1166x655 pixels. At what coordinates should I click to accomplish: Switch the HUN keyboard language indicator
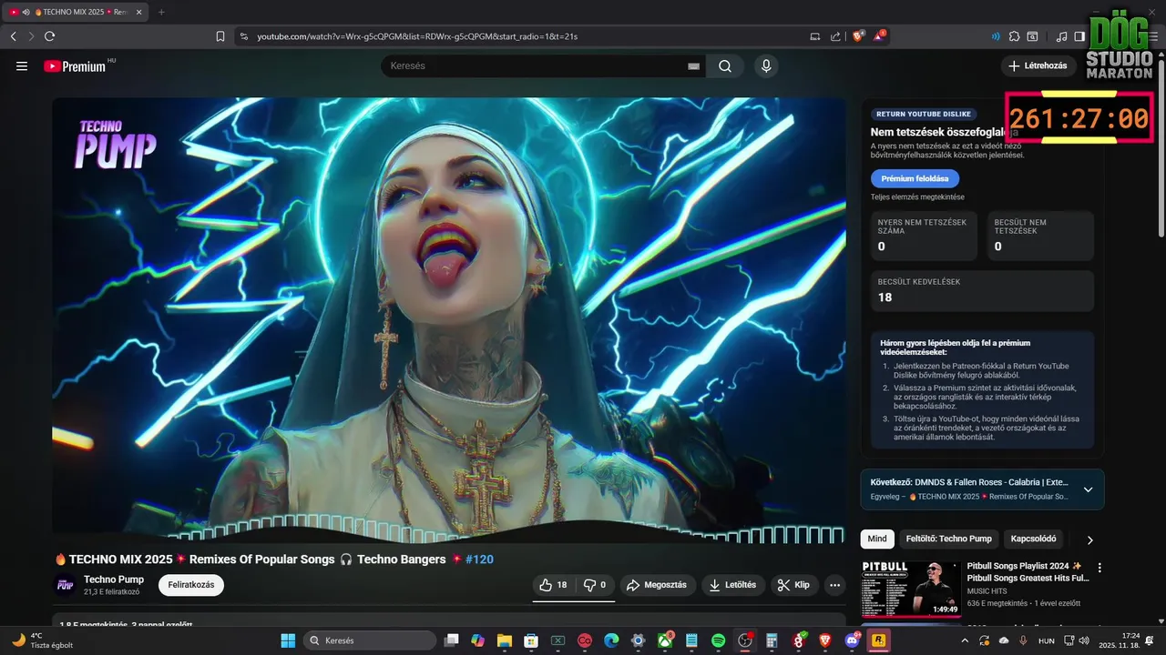[x=1047, y=640]
